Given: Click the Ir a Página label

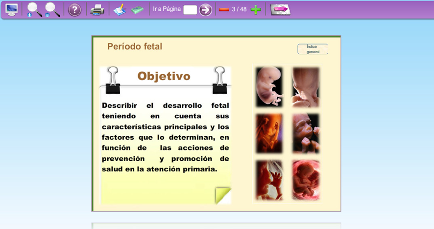Looking at the screenshot, I should point(167,9).
